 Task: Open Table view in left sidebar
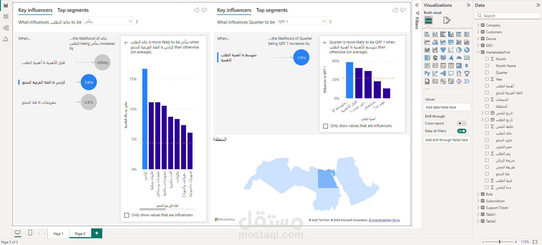(x=6, y=17)
